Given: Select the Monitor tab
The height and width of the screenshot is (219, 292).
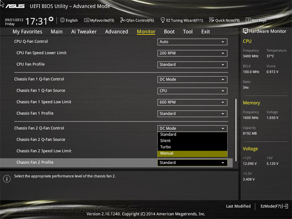Looking at the screenshot, I should click(146, 31).
